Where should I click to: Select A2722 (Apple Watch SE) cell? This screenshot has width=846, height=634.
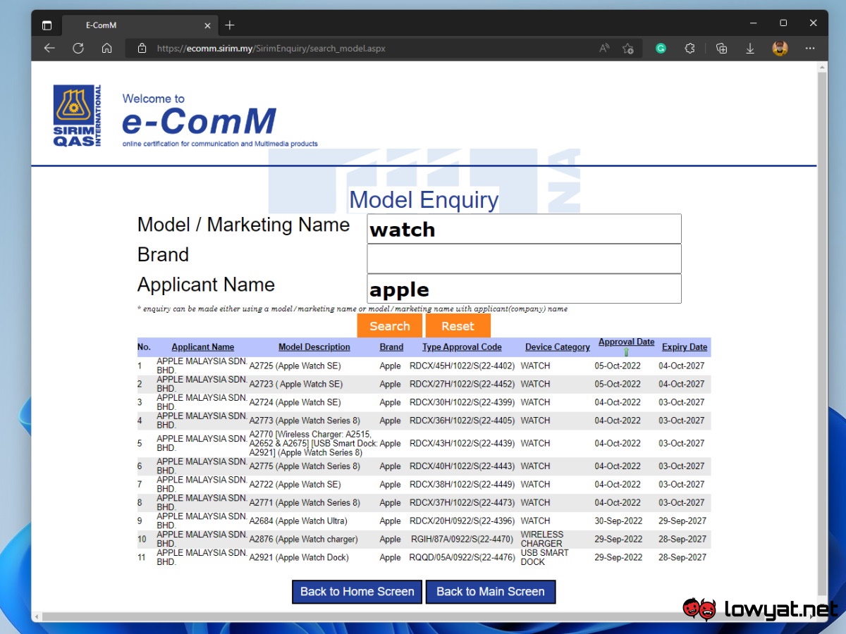295,484
